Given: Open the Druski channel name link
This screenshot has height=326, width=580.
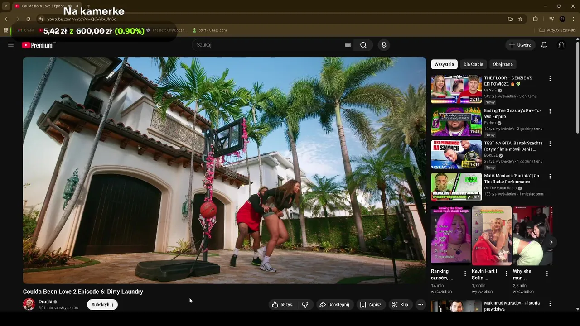Looking at the screenshot, I should [45, 302].
